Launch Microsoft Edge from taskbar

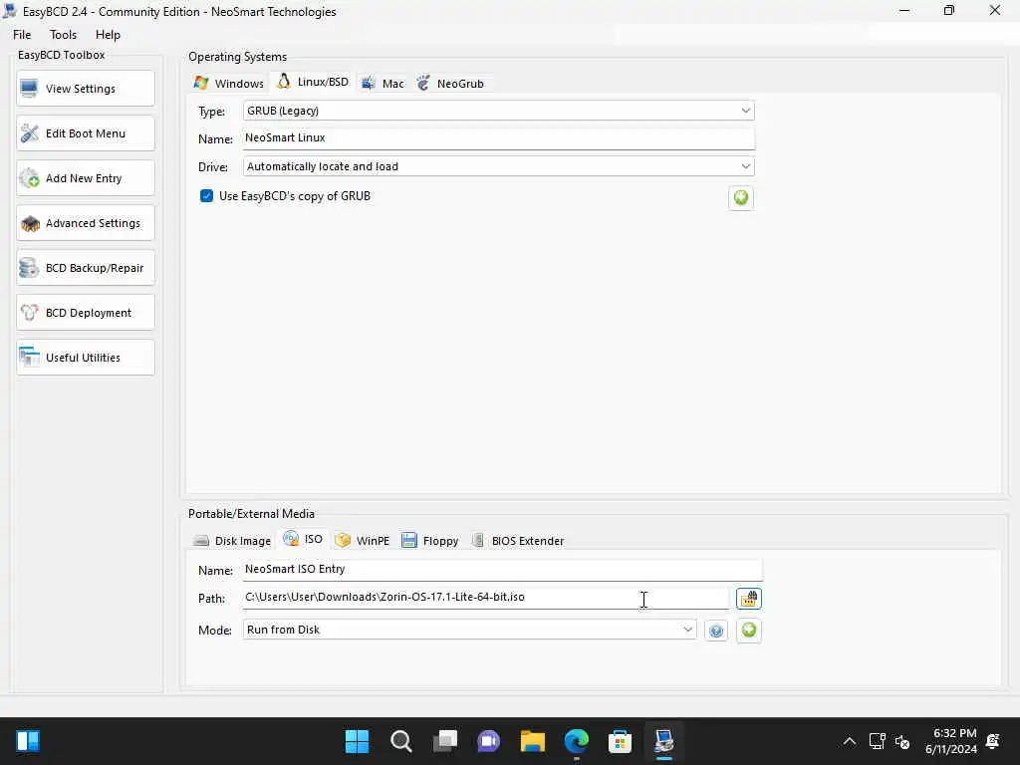click(577, 741)
